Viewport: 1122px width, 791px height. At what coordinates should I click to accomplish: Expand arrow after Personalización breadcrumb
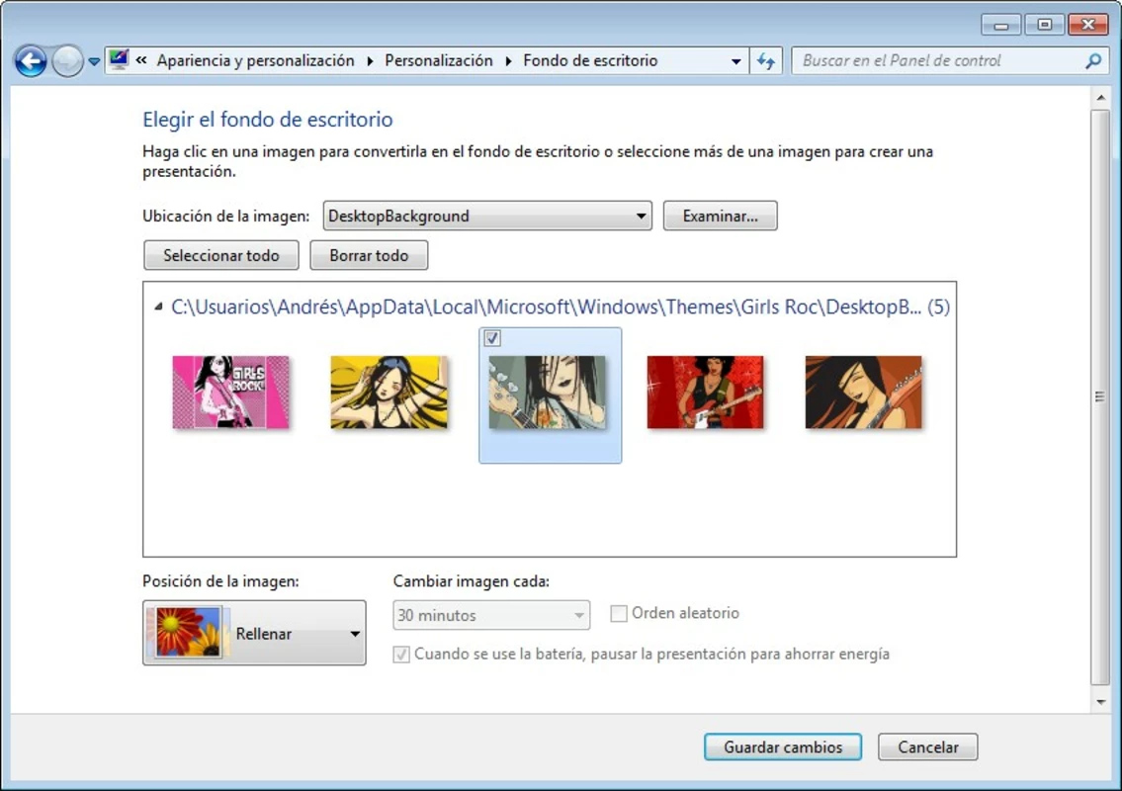(508, 61)
